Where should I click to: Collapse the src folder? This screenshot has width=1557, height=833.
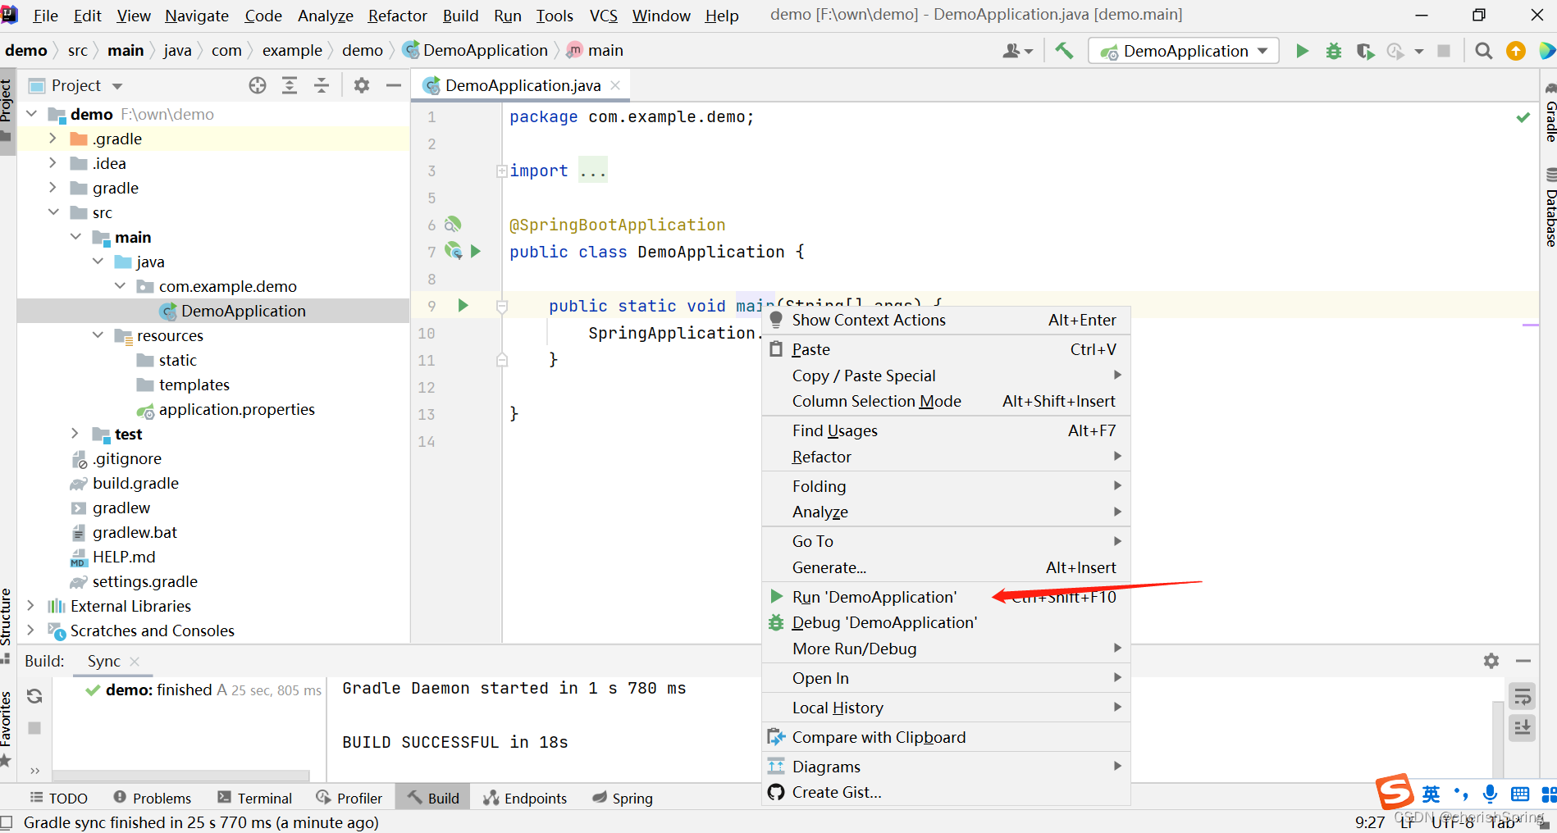pos(53,212)
